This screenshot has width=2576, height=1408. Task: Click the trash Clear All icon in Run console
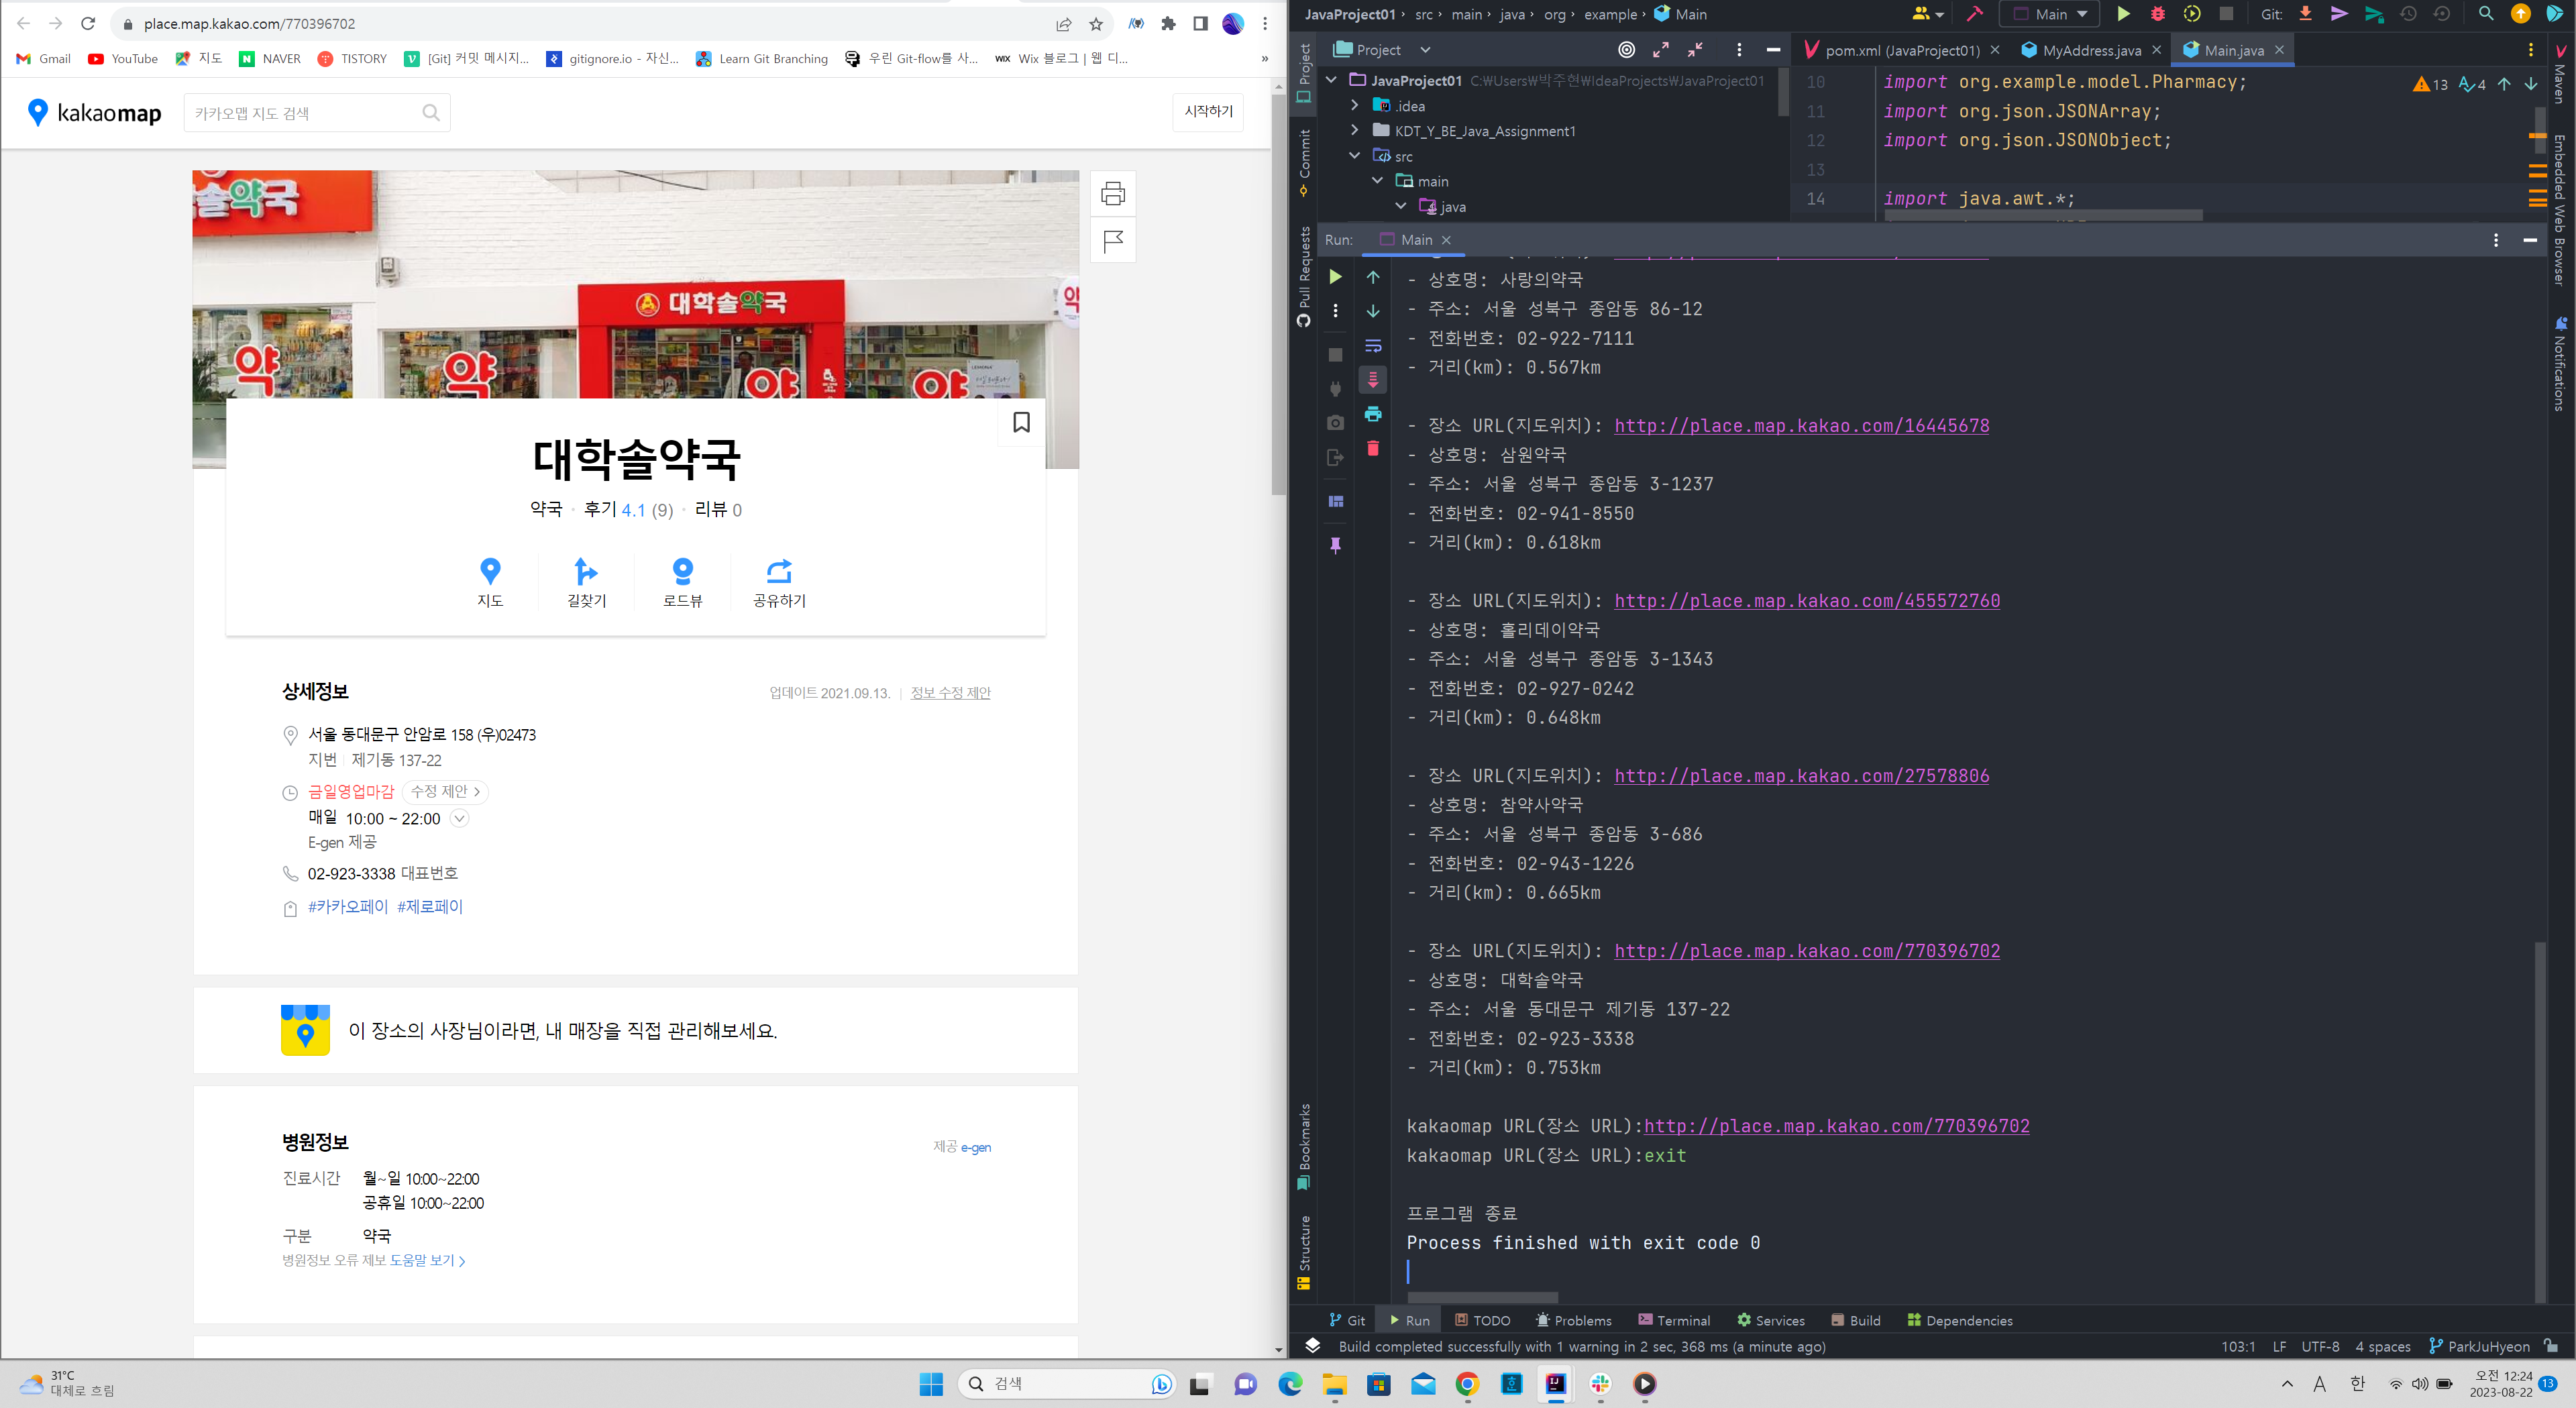1372,448
